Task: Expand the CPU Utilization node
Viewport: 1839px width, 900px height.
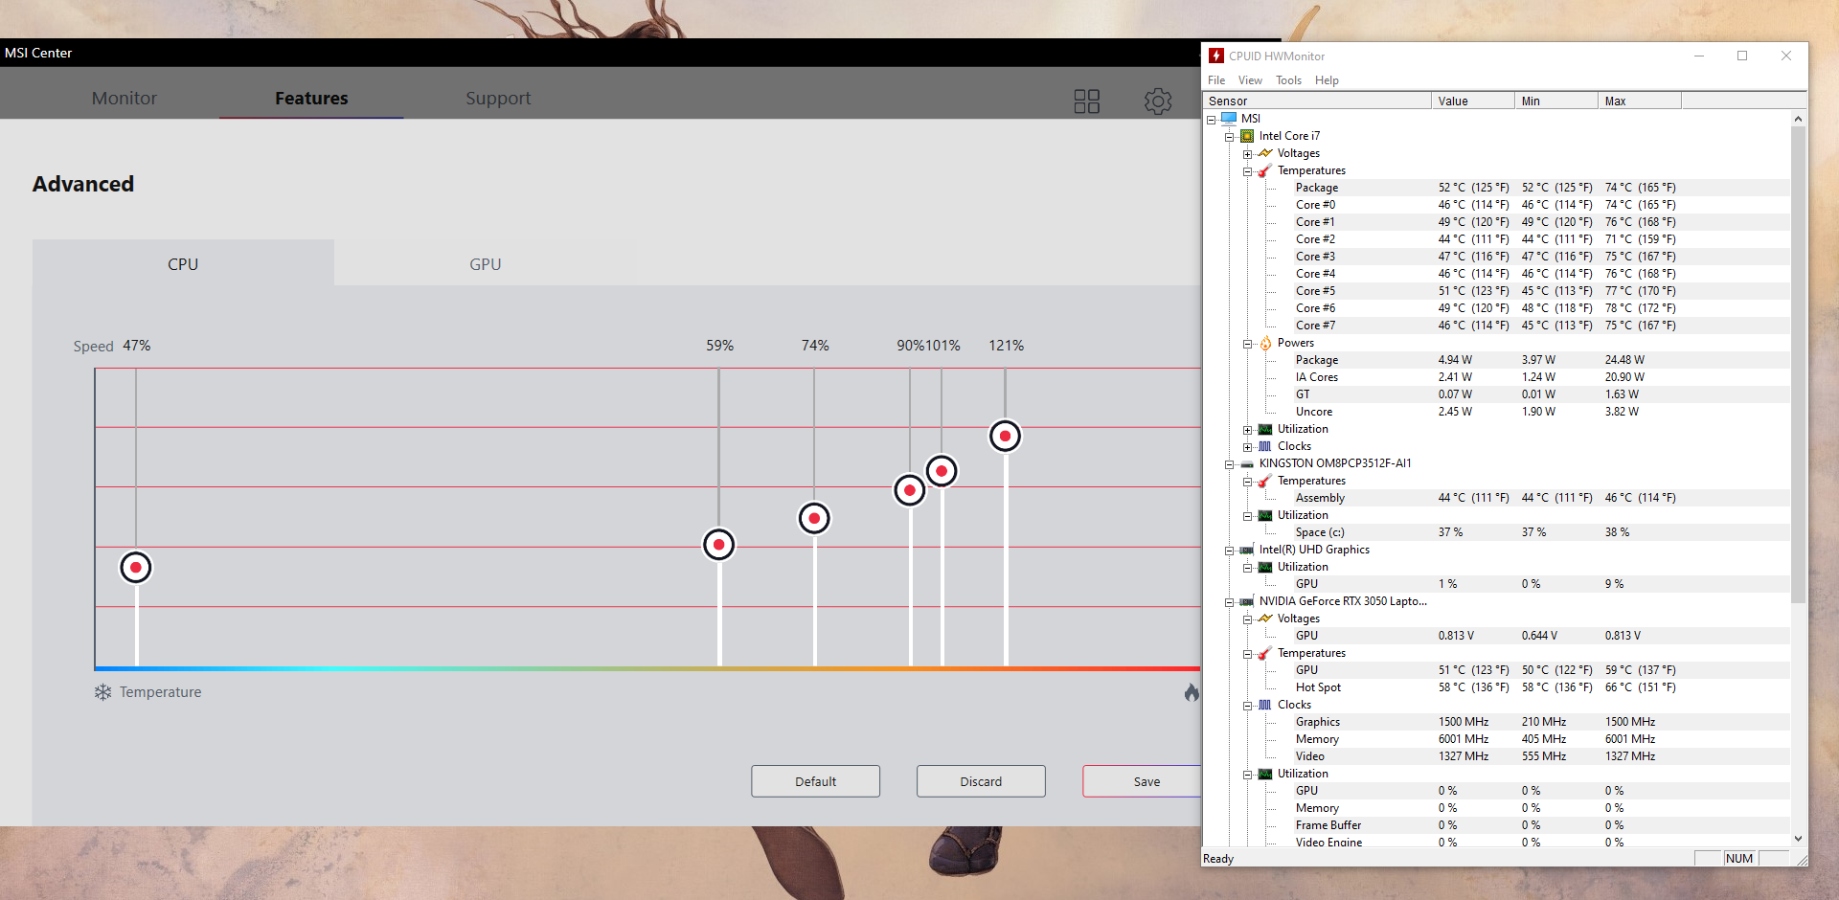Action: [1248, 430]
